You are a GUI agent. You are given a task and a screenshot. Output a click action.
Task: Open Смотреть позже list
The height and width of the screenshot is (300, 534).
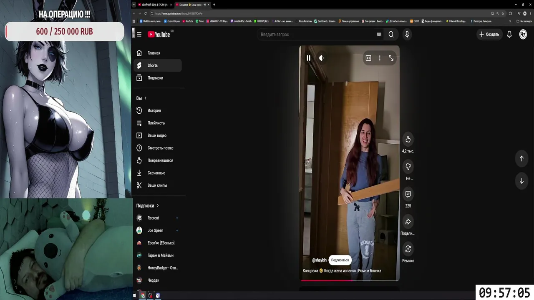click(x=159, y=148)
